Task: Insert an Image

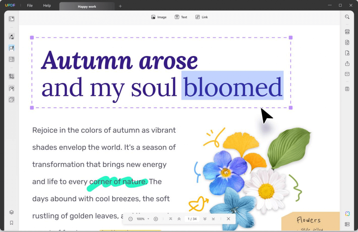Action: click(x=159, y=17)
